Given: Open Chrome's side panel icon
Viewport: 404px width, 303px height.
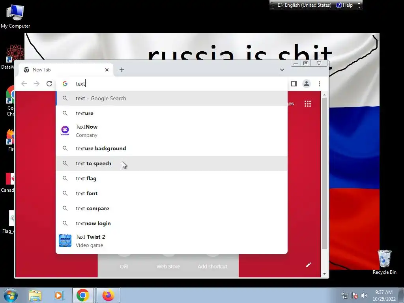Looking at the screenshot, I should (294, 84).
